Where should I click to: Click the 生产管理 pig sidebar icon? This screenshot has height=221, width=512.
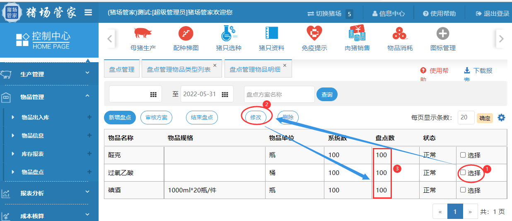click(x=6, y=75)
